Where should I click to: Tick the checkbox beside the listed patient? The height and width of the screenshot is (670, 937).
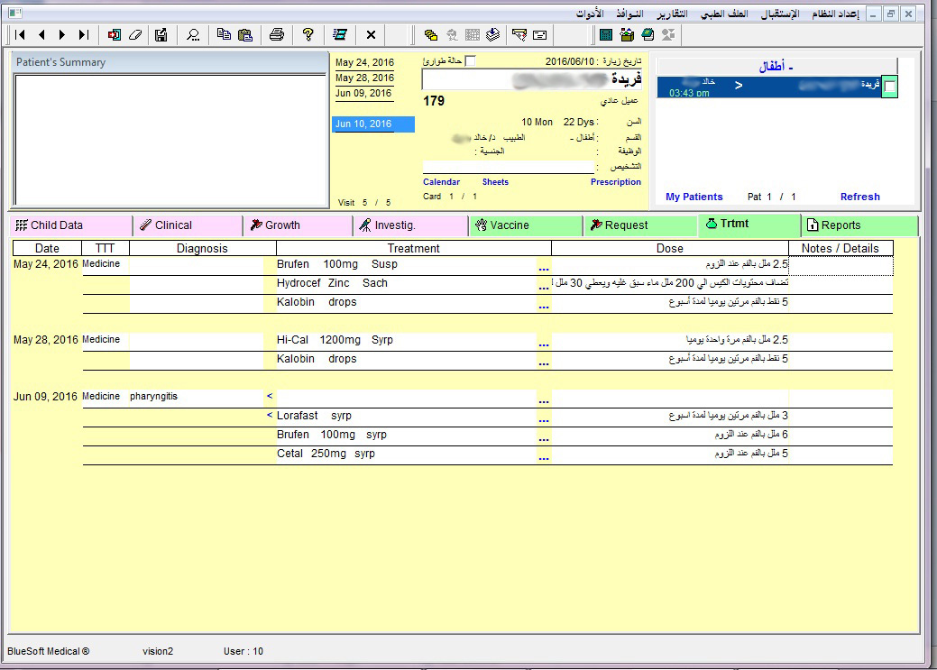890,87
